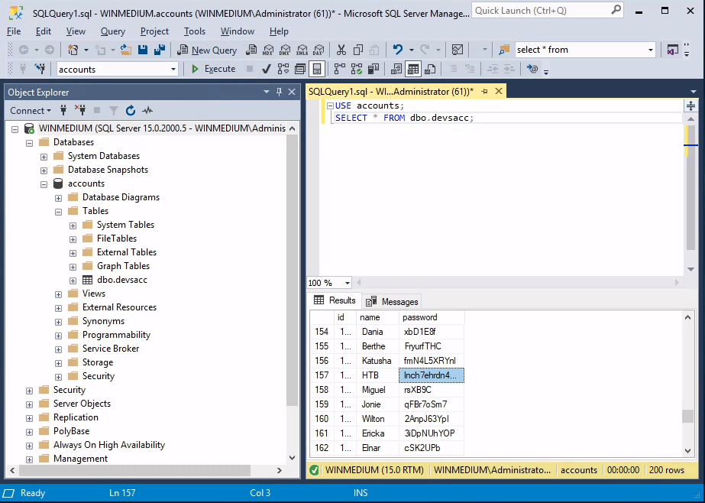705x503 pixels.
Task: Click the Disconnect icon in Object Explorer
Action: click(x=80, y=111)
